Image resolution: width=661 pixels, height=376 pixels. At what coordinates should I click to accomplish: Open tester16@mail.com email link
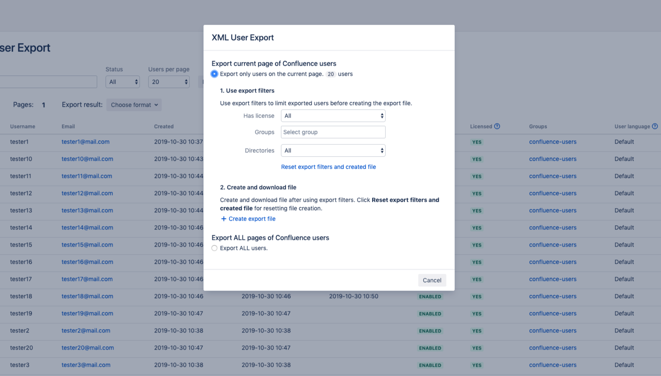tap(87, 262)
